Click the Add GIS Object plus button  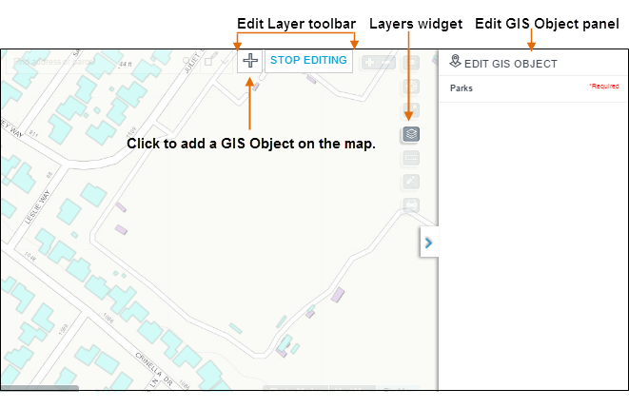click(249, 61)
